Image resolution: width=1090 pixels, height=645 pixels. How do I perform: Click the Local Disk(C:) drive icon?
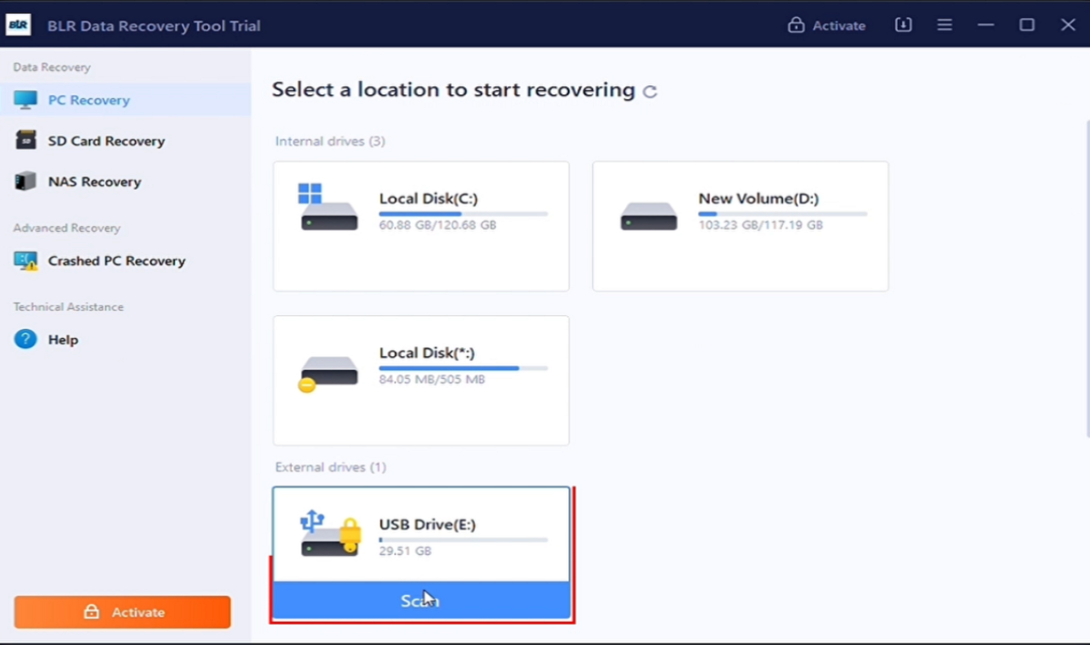[x=329, y=209]
